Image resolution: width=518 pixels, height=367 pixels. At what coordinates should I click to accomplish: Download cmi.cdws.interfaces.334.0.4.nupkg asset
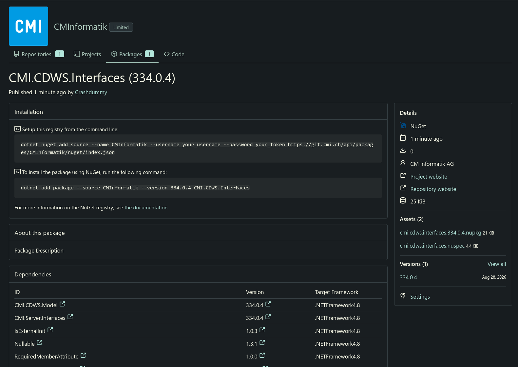(x=440, y=233)
